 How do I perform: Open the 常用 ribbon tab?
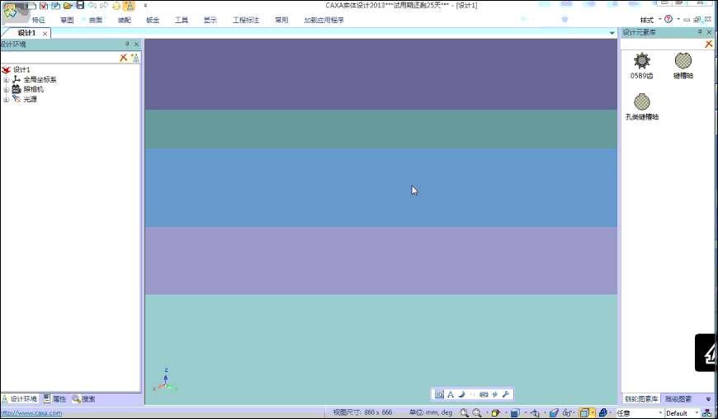click(x=281, y=20)
